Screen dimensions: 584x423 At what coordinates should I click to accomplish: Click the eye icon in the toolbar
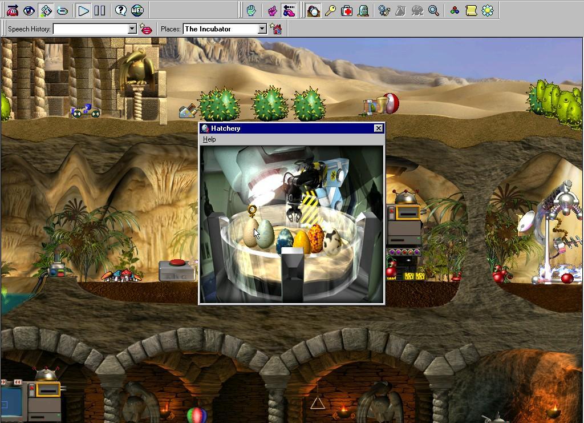point(29,10)
